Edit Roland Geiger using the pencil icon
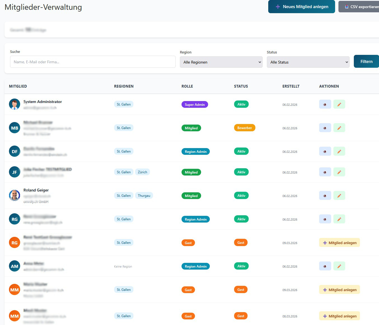This screenshot has height=325, width=379. pyautogui.click(x=339, y=196)
